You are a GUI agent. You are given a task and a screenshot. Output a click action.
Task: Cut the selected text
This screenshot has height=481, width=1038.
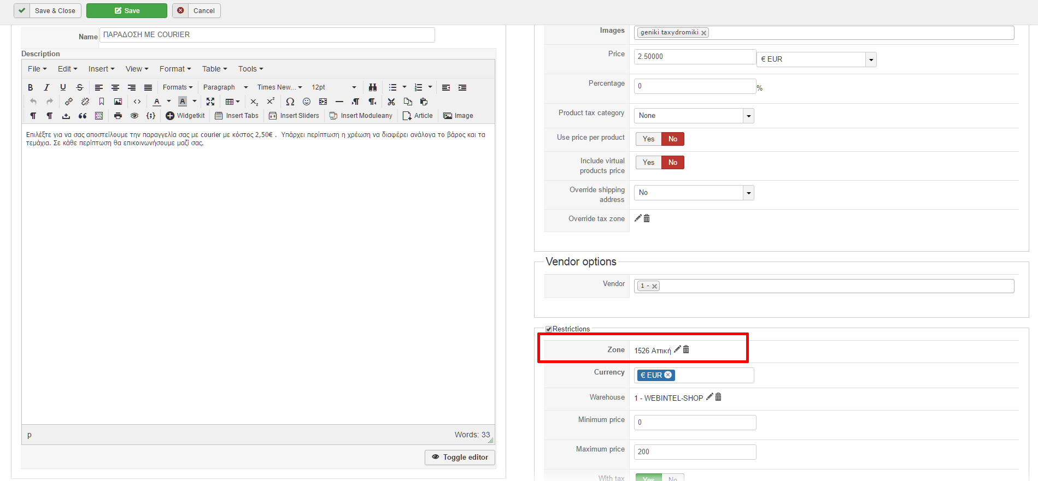[x=391, y=102]
